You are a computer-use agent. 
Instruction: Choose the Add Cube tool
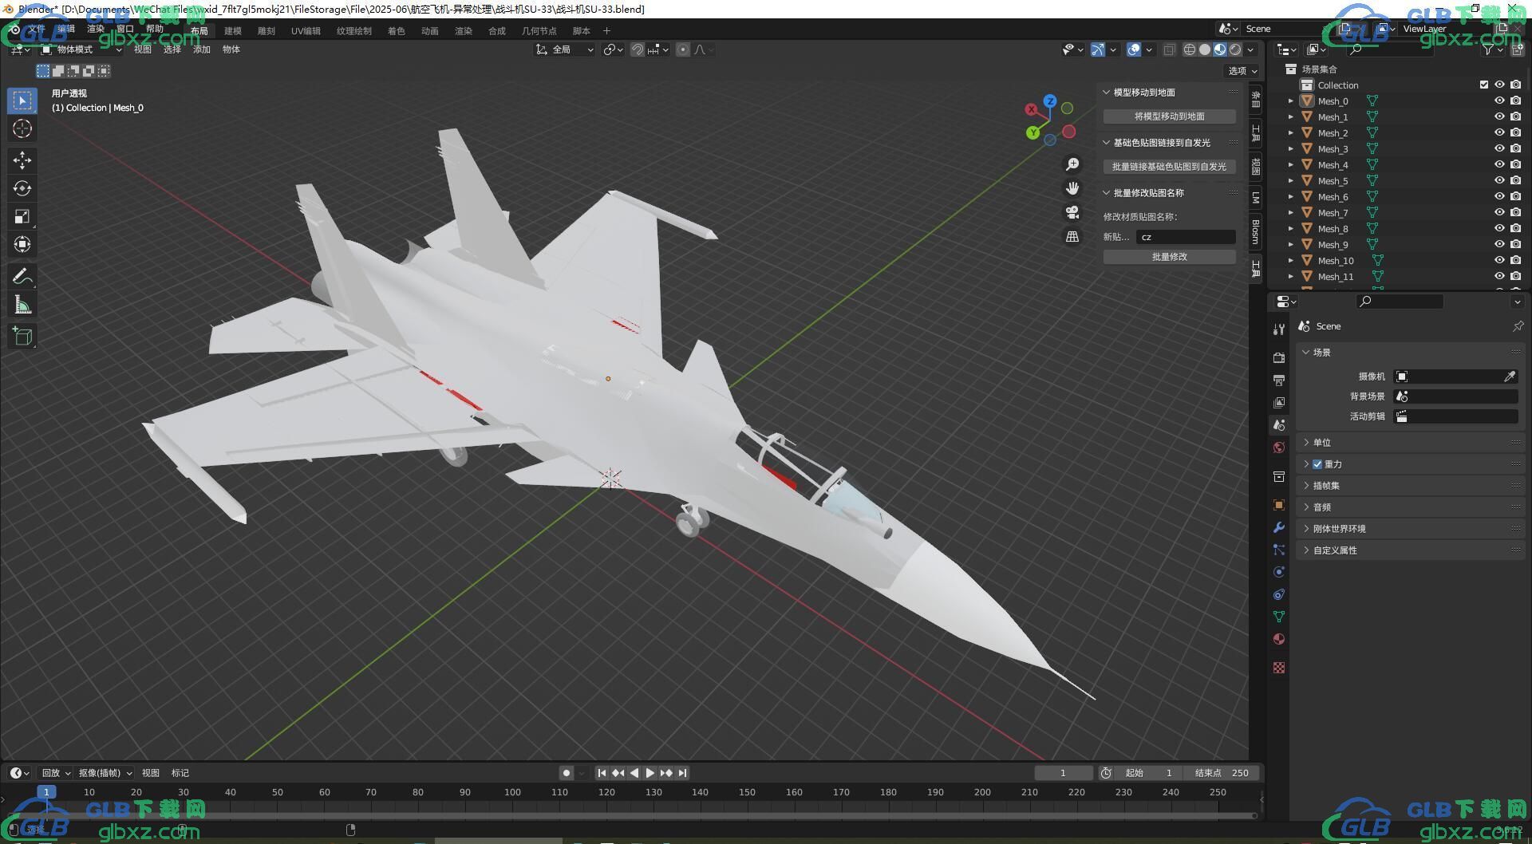tap(22, 336)
